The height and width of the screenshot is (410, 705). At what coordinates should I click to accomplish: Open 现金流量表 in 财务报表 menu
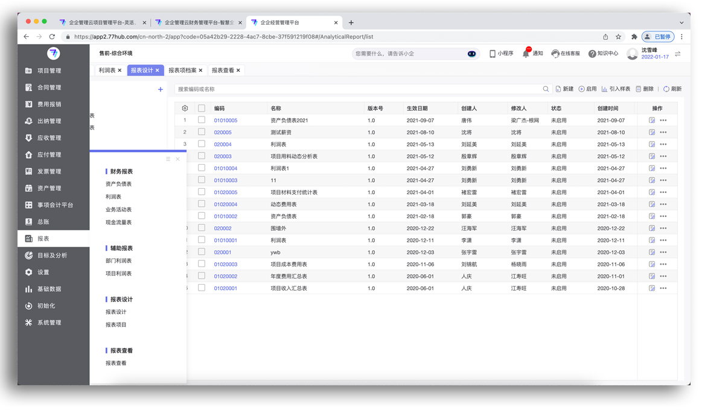[119, 222]
